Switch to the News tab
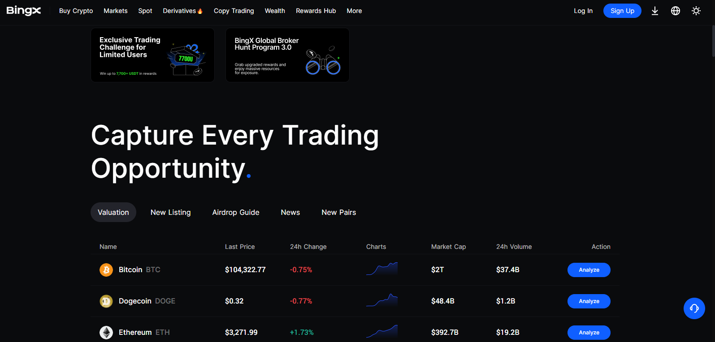Screen dimensions: 715x342 290,212
